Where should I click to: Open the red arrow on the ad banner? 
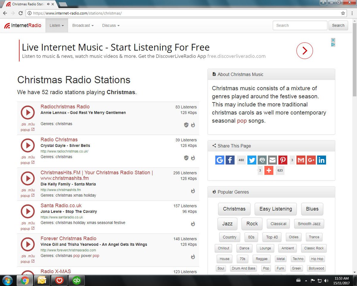click(305, 51)
